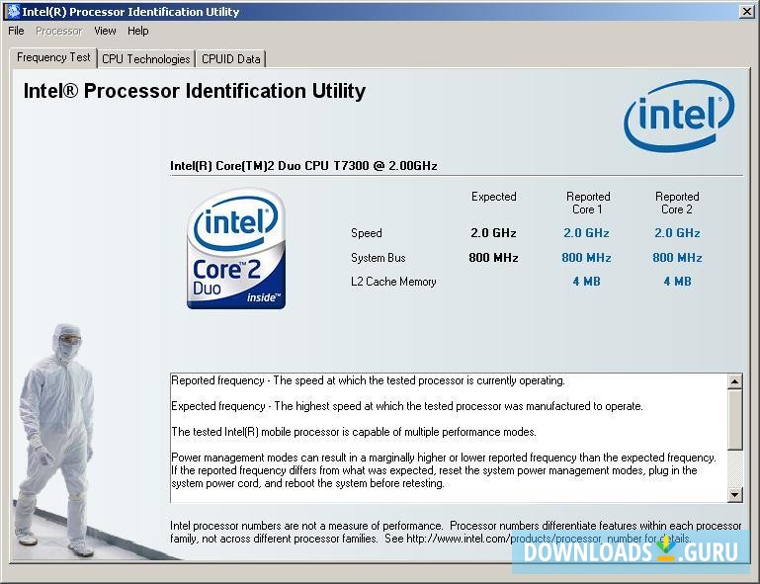The width and height of the screenshot is (760, 584).
Task: Click the Reported frequency explanation line
Action: [368, 380]
